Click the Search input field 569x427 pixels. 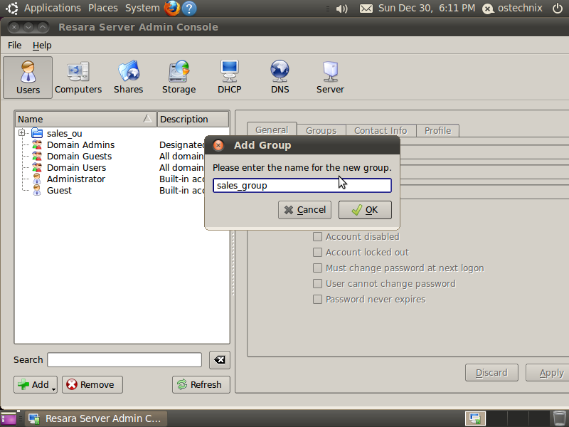click(124, 360)
